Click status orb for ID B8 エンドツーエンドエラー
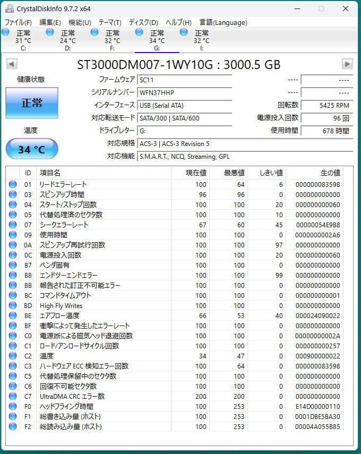 point(13,275)
